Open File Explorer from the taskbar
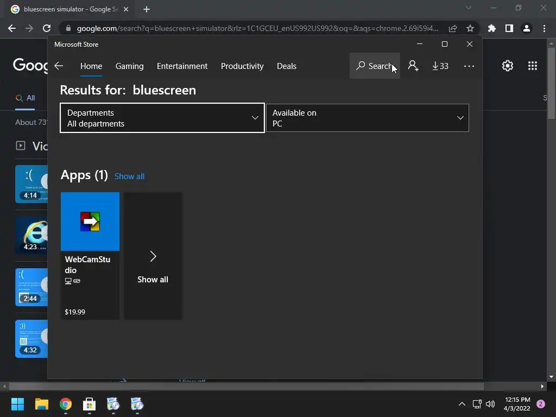Viewport: 556px width, 417px height. pyautogui.click(x=41, y=404)
